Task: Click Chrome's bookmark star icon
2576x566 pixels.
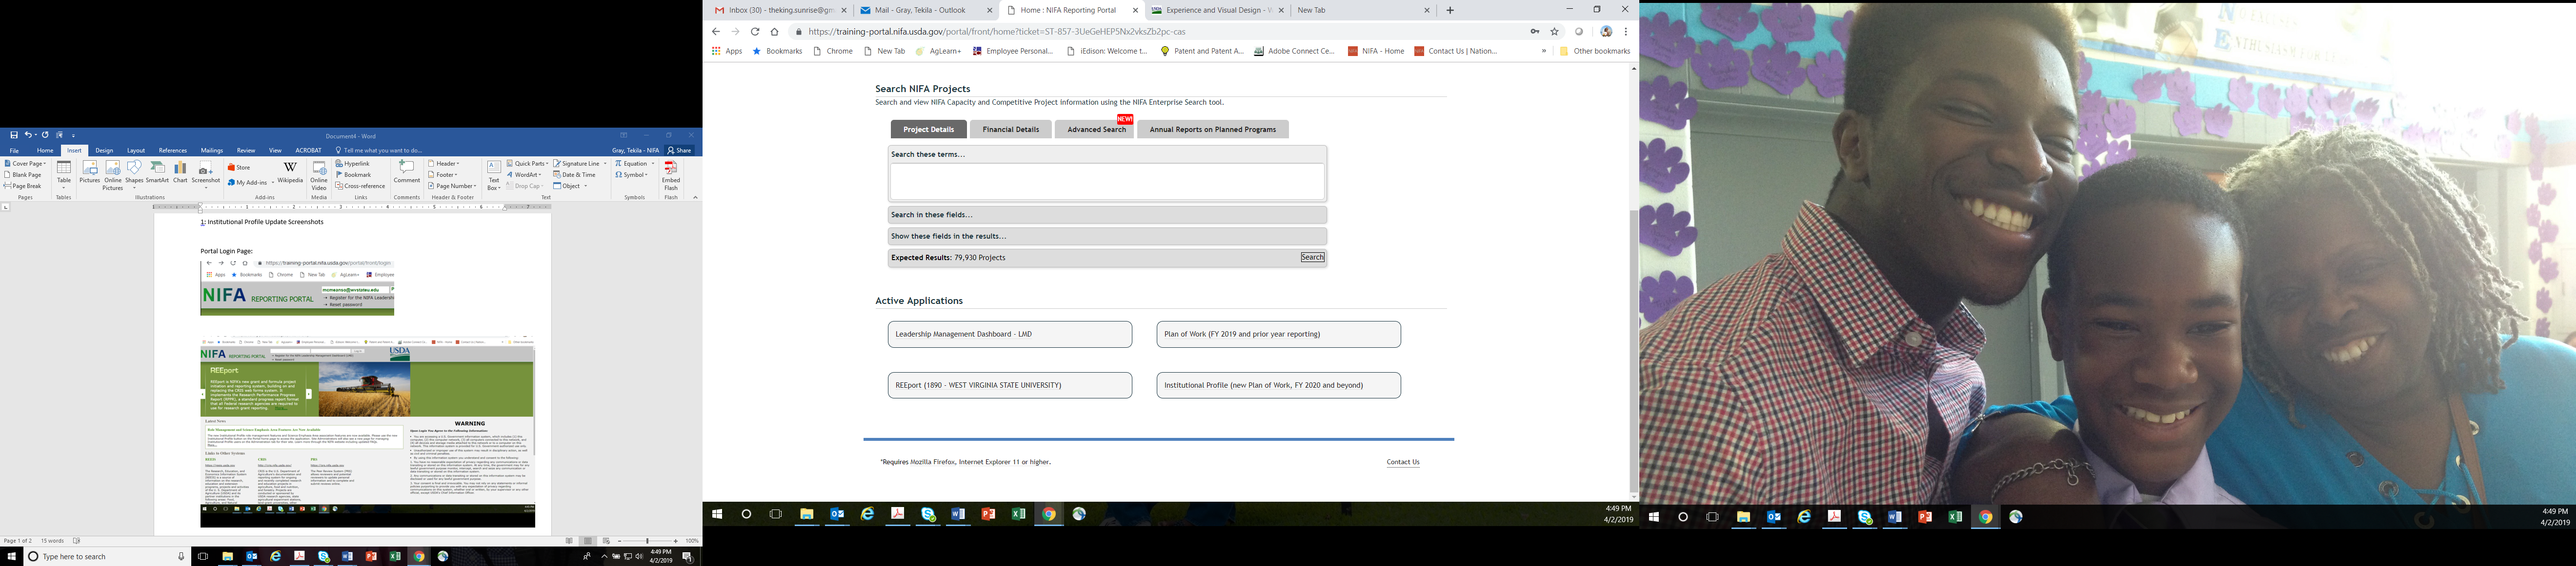Action: tap(1554, 32)
